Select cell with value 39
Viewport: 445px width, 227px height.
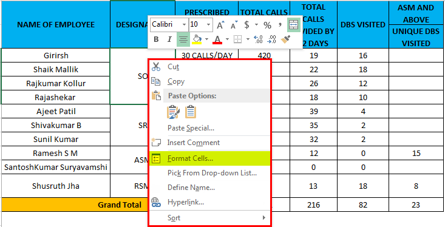314,111
